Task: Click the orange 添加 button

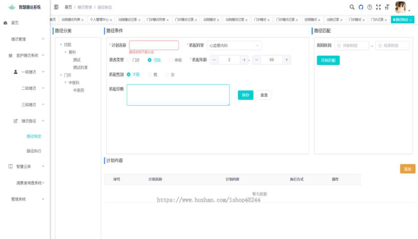Action: click(408, 169)
